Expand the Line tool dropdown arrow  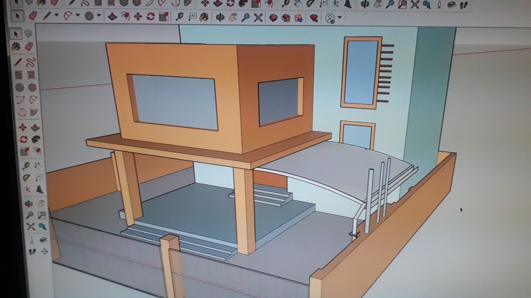click(x=56, y=16)
